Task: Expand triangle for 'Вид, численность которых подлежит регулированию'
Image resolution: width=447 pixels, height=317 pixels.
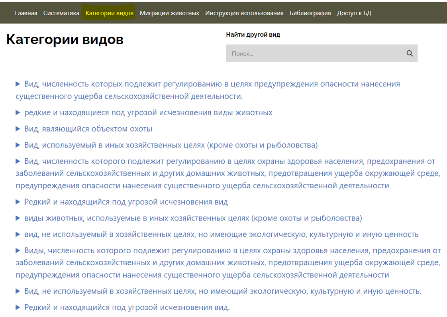Action: pyautogui.click(x=18, y=84)
